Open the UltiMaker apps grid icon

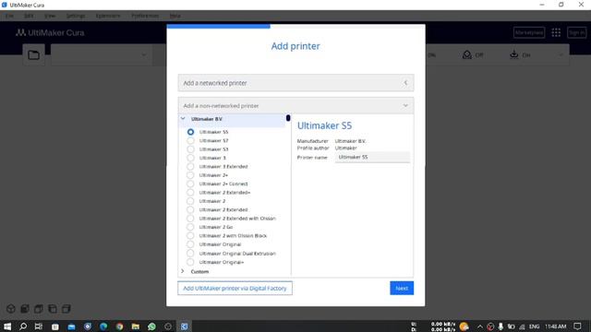tap(556, 33)
